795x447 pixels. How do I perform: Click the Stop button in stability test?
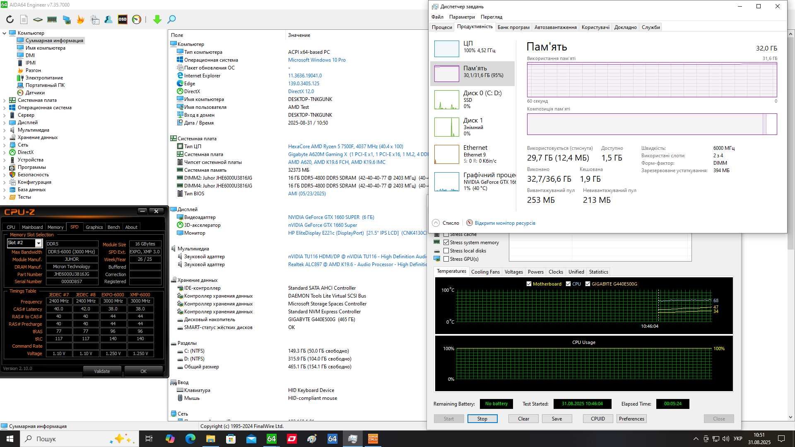[482, 419]
